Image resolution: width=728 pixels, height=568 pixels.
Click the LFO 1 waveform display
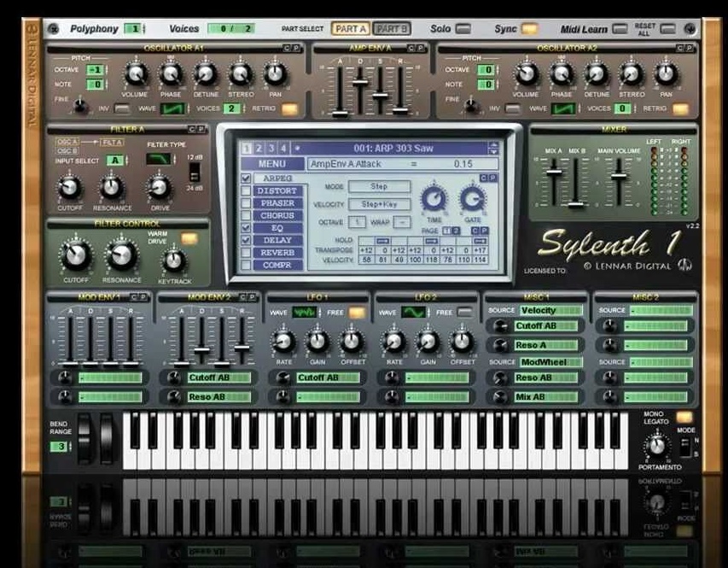pos(304,313)
